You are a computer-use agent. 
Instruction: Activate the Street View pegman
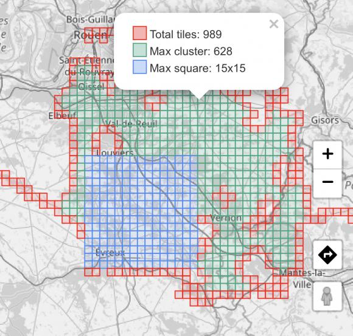(327, 297)
